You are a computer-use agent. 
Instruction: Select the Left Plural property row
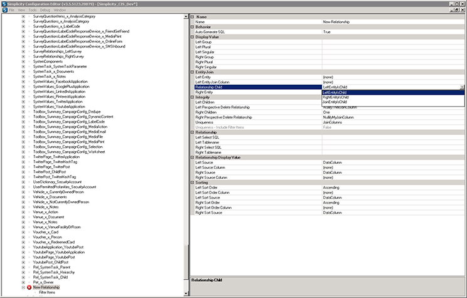pos(330,47)
